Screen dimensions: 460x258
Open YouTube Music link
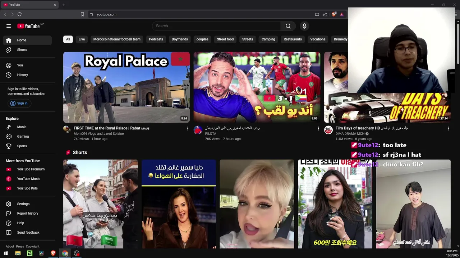[x=27, y=179]
